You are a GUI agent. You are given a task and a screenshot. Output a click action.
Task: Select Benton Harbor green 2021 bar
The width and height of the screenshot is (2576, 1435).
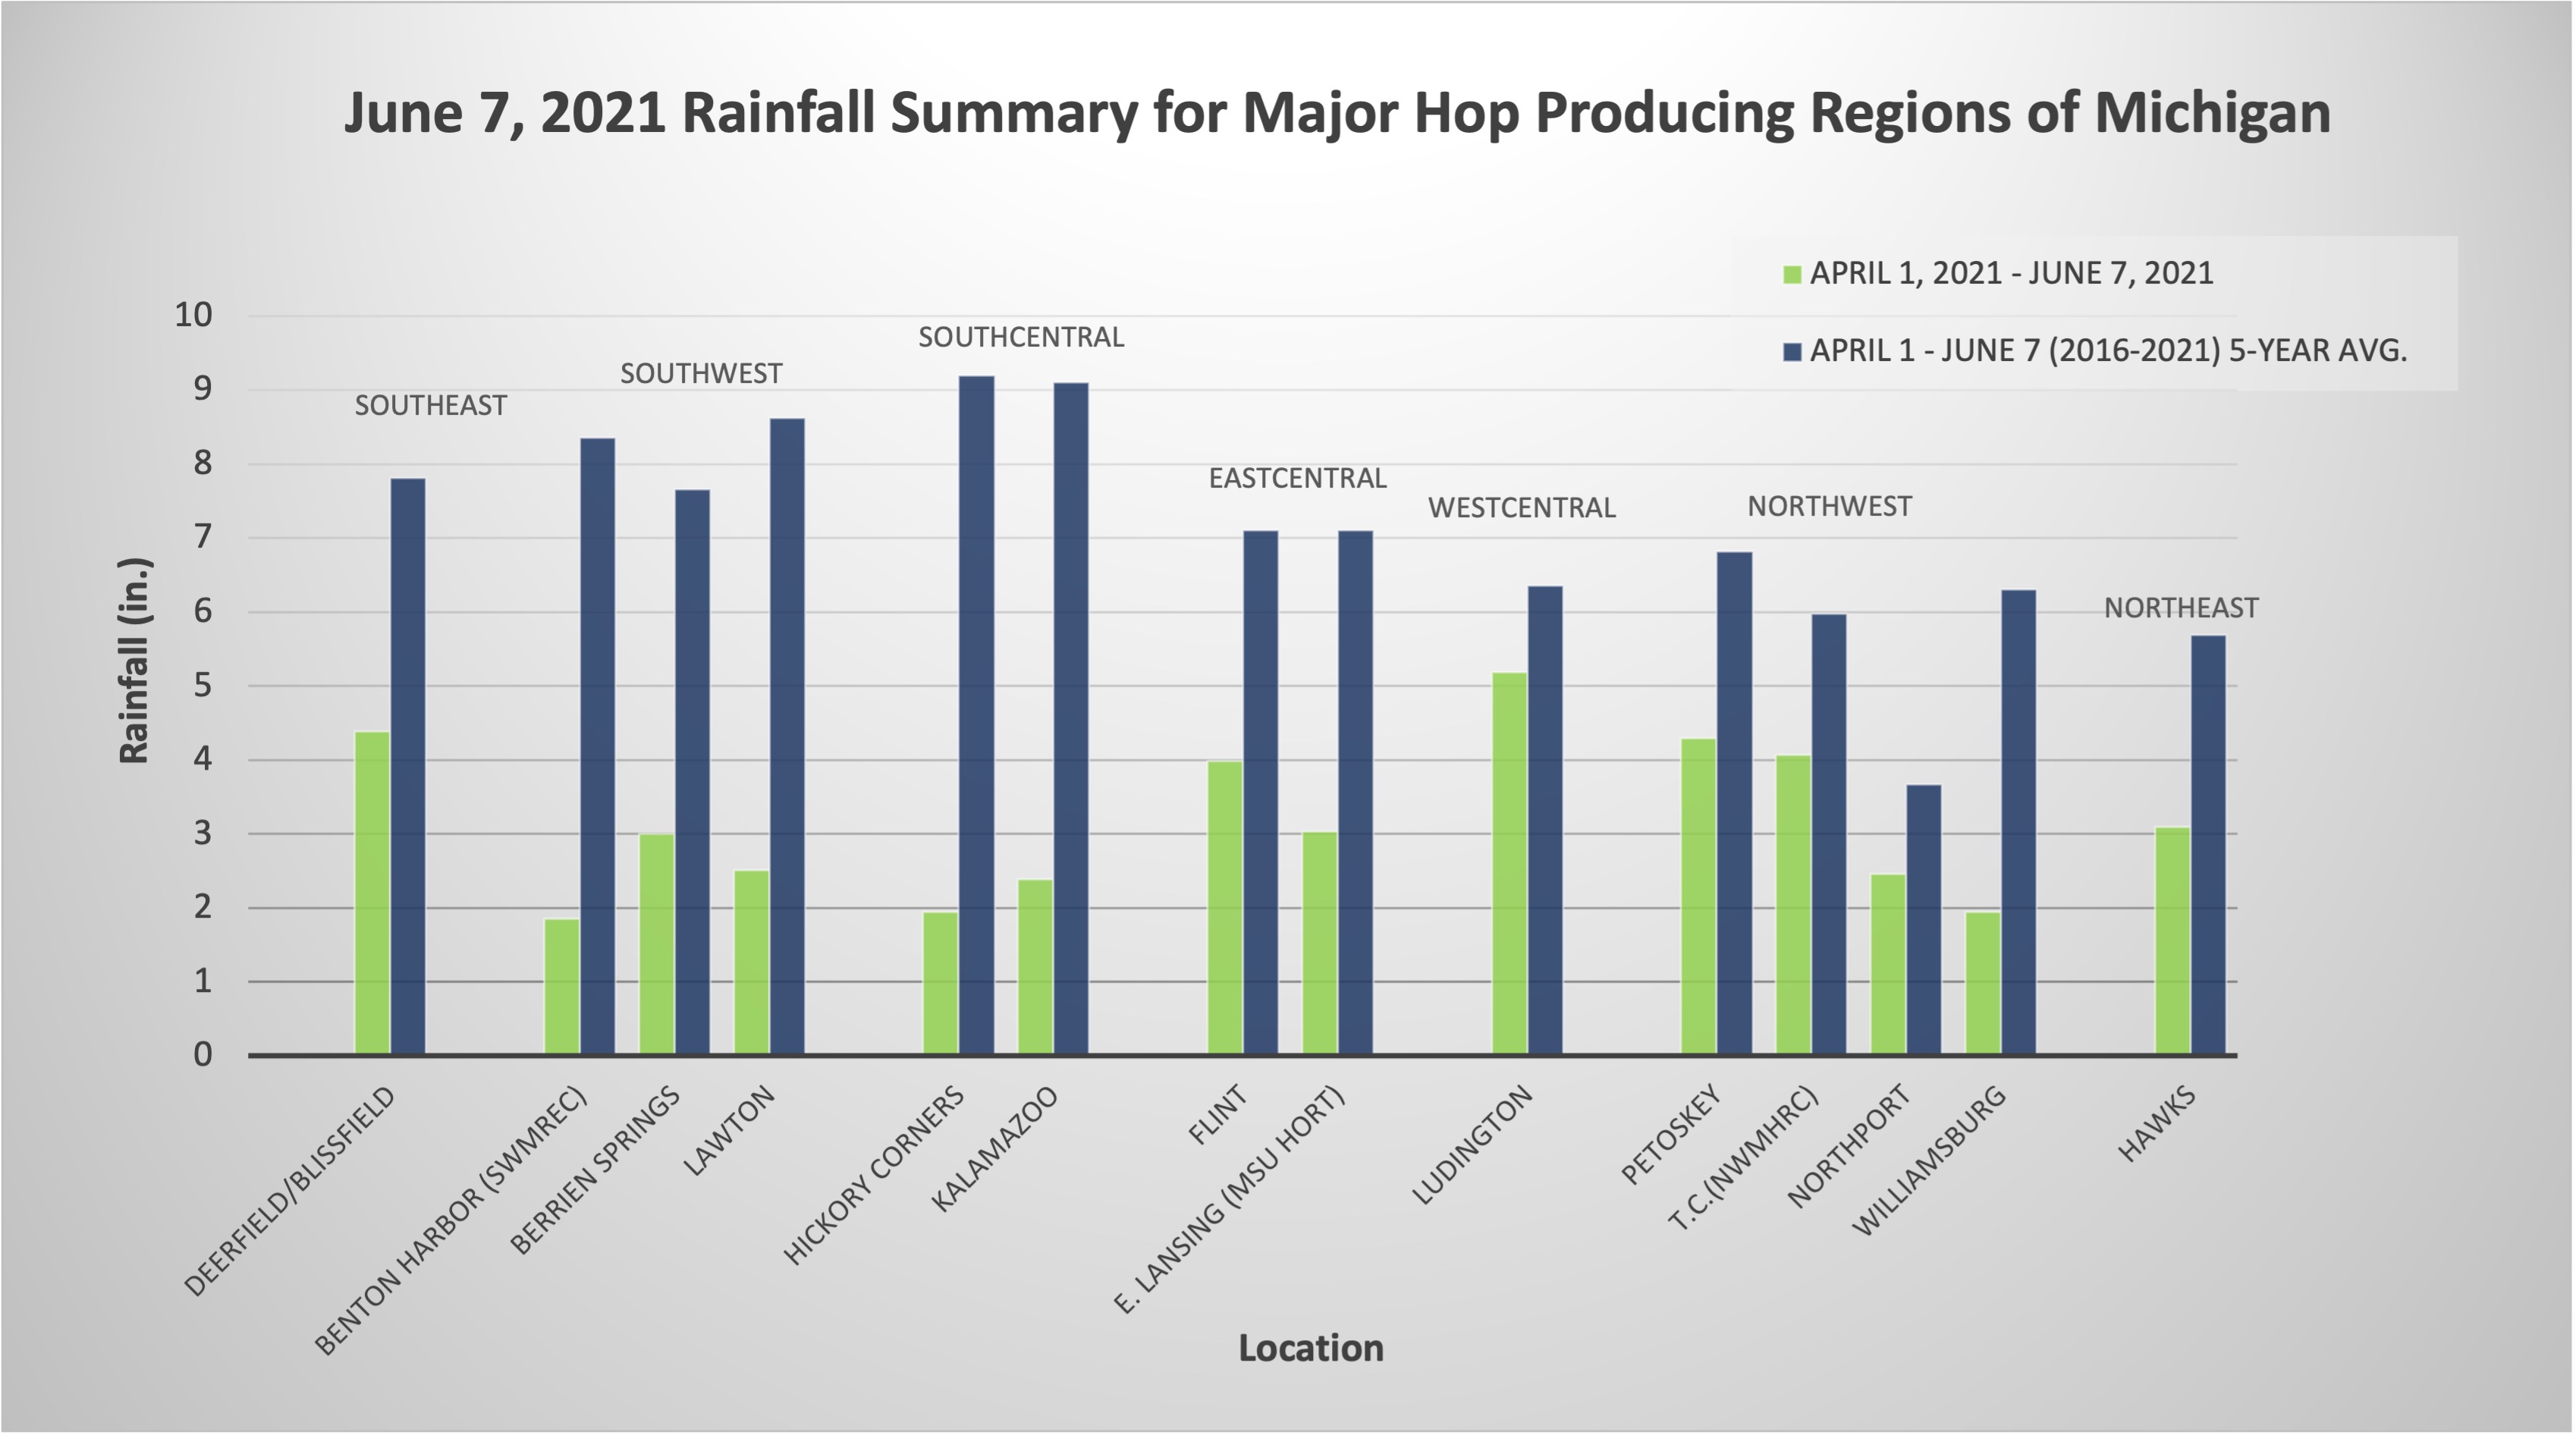(562, 987)
